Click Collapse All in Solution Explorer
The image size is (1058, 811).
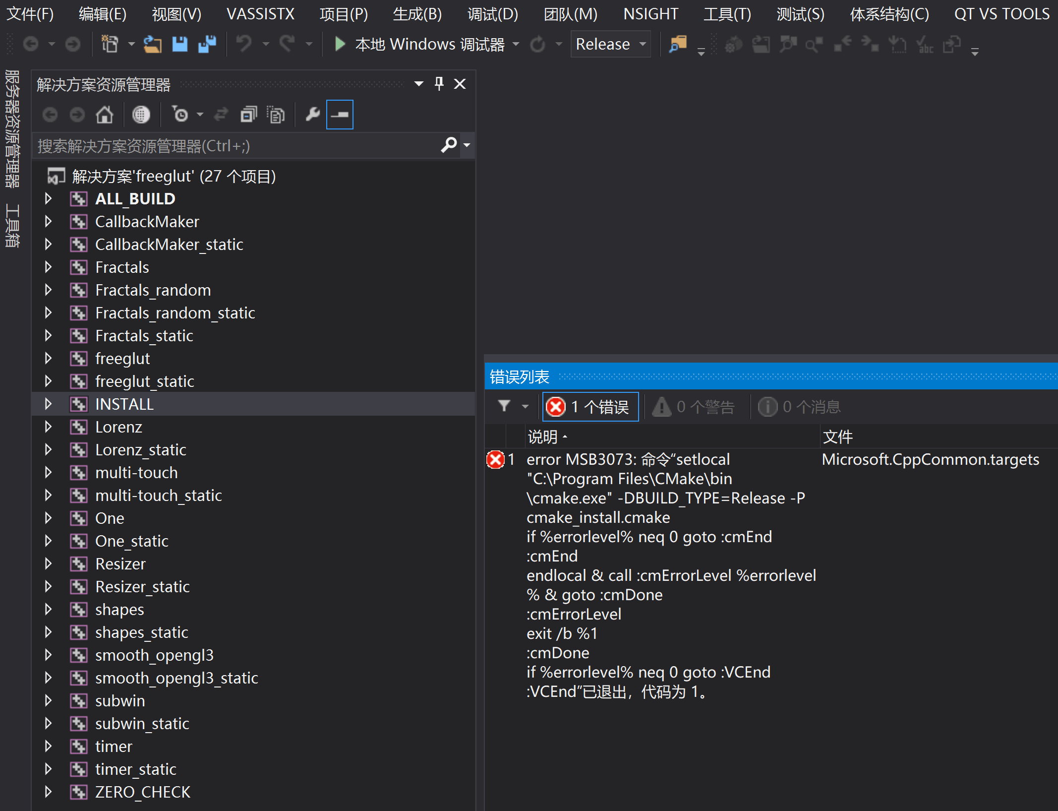pyautogui.click(x=248, y=115)
